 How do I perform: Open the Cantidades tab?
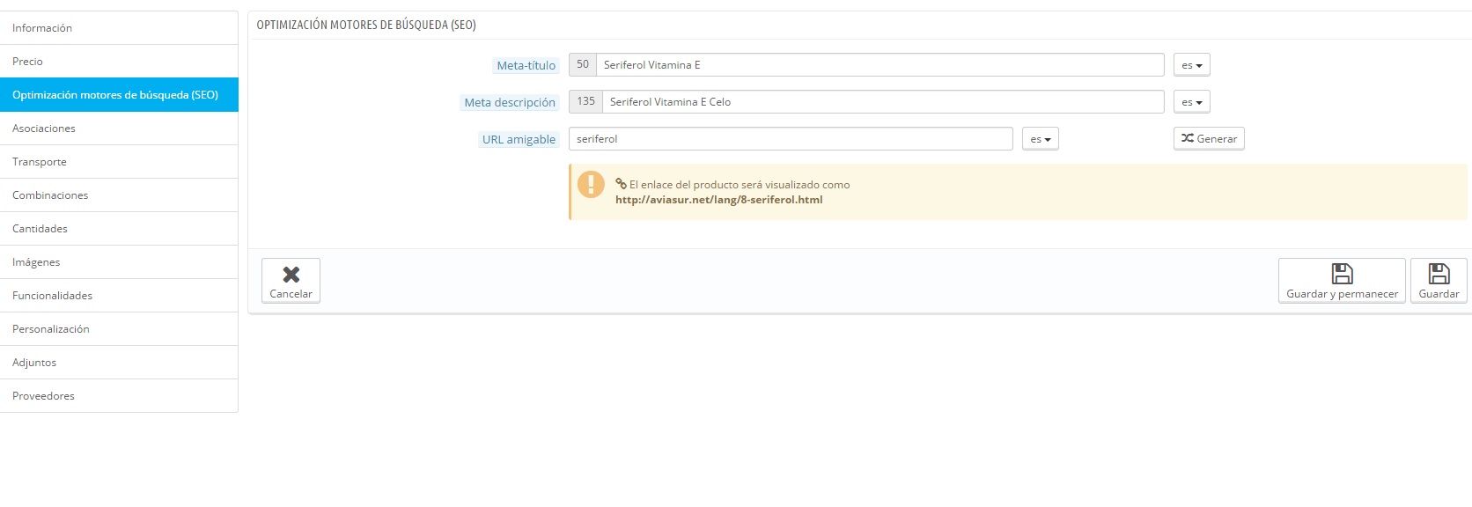point(119,229)
